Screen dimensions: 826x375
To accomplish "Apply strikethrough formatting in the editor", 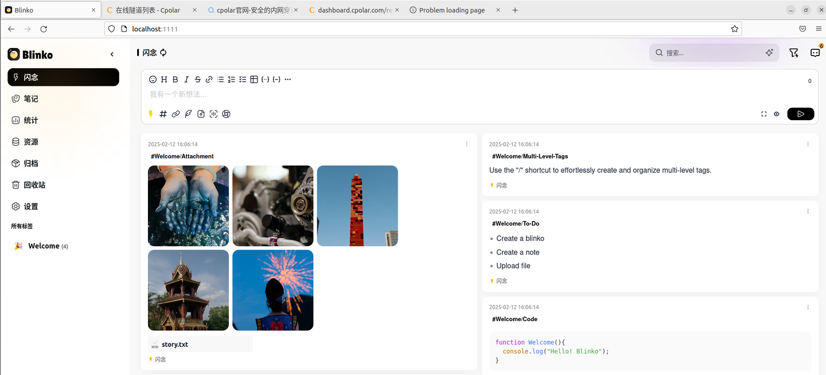I will 197,79.
